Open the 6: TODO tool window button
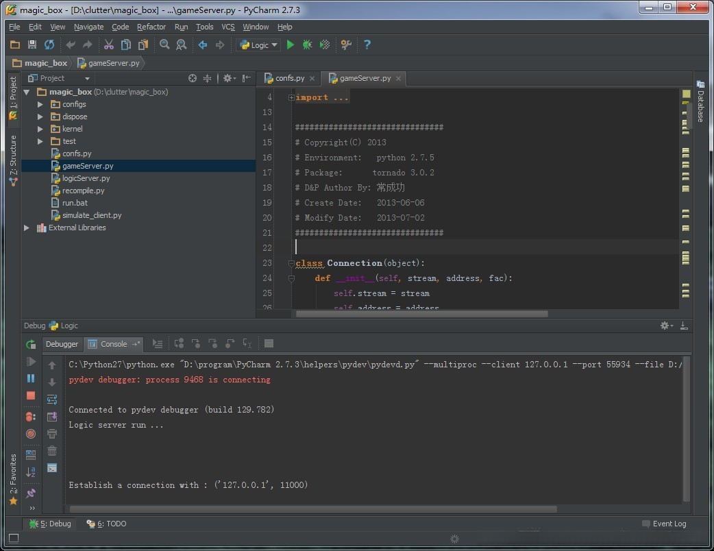This screenshot has width=714, height=551. point(106,524)
